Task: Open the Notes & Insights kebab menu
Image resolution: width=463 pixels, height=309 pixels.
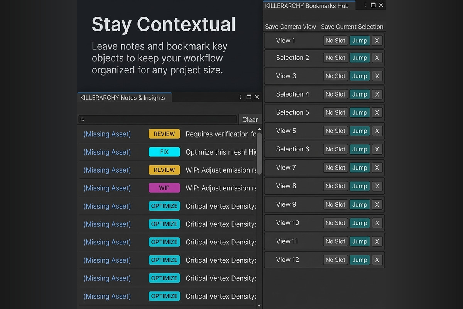Action: (240, 97)
